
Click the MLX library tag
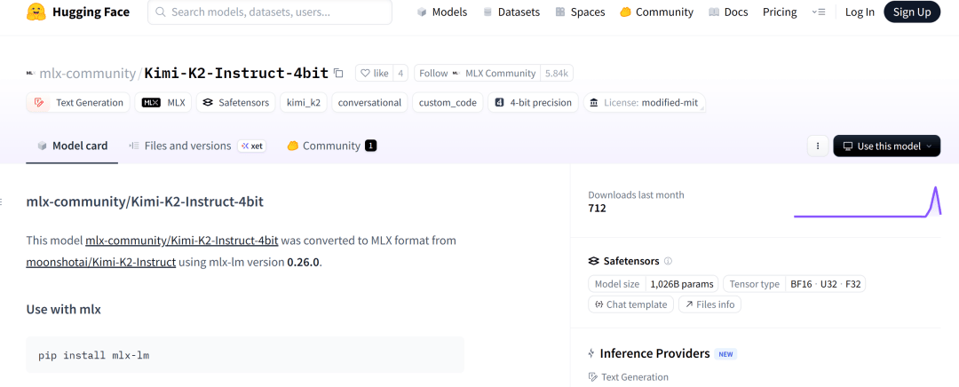164,103
